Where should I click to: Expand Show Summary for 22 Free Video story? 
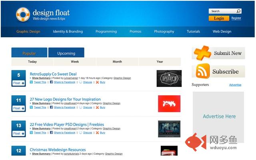pyautogui.click(x=41, y=128)
